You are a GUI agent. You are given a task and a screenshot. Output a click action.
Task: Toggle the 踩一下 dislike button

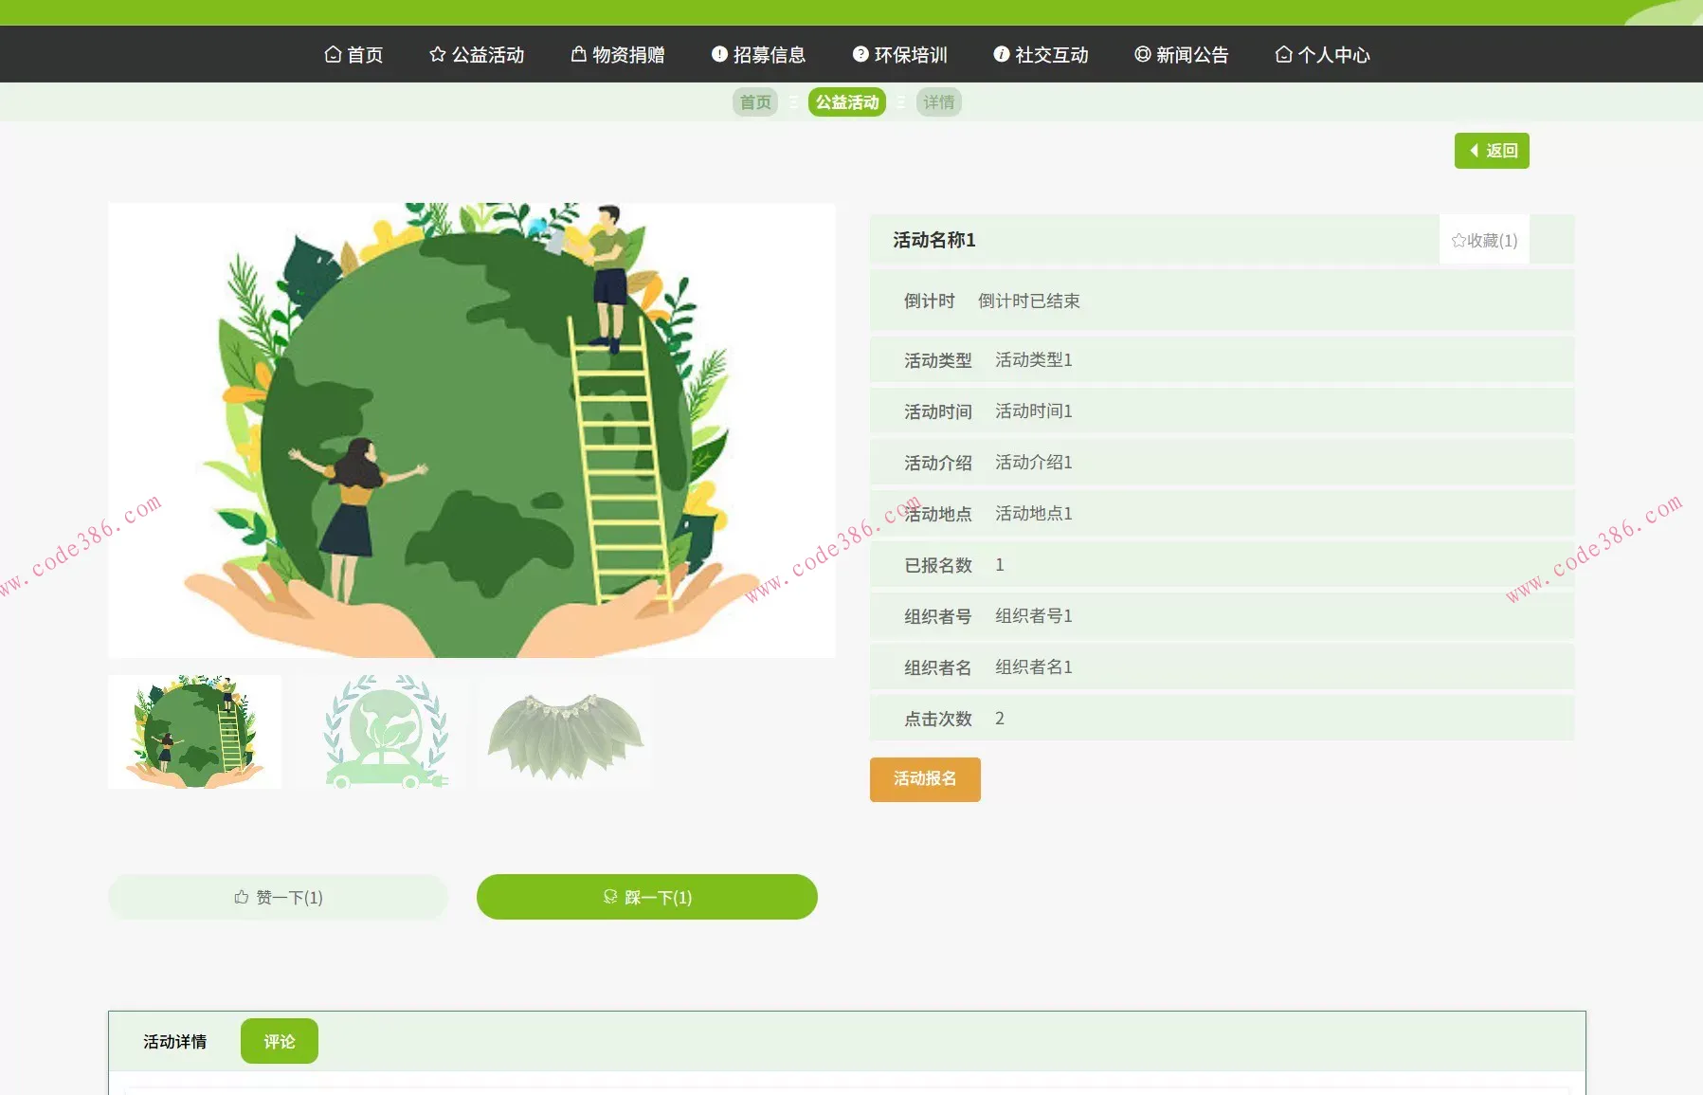[x=647, y=897]
